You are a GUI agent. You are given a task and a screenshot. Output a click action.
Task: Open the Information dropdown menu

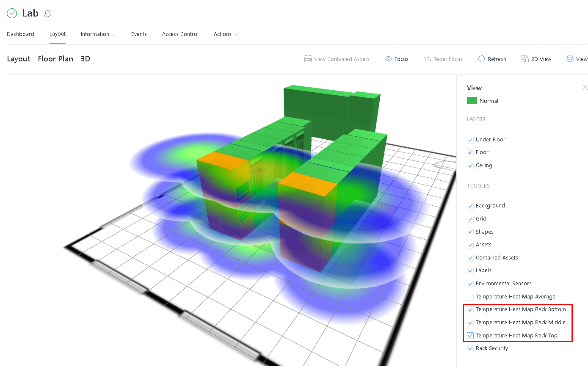tap(98, 34)
